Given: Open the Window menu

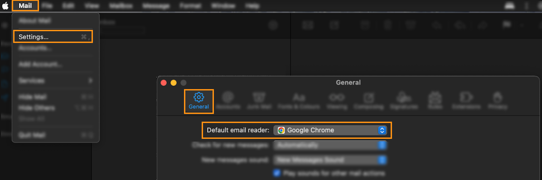Looking at the screenshot, I should 223,6.
